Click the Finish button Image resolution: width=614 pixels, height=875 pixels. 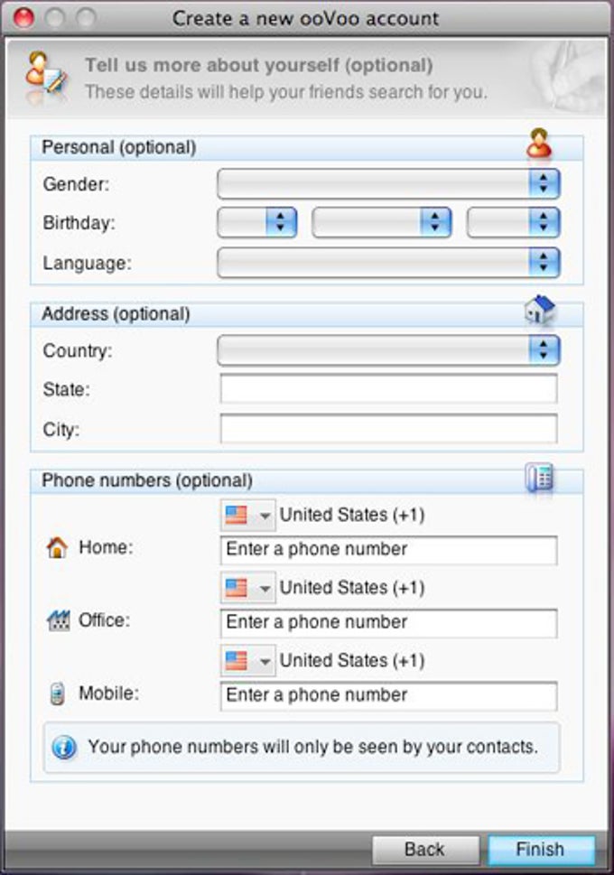(x=541, y=850)
